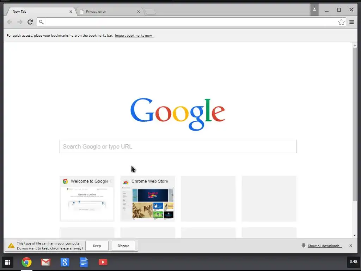Launch Chrome from the shelf
This screenshot has width=361, height=271.
click(27, 262)
